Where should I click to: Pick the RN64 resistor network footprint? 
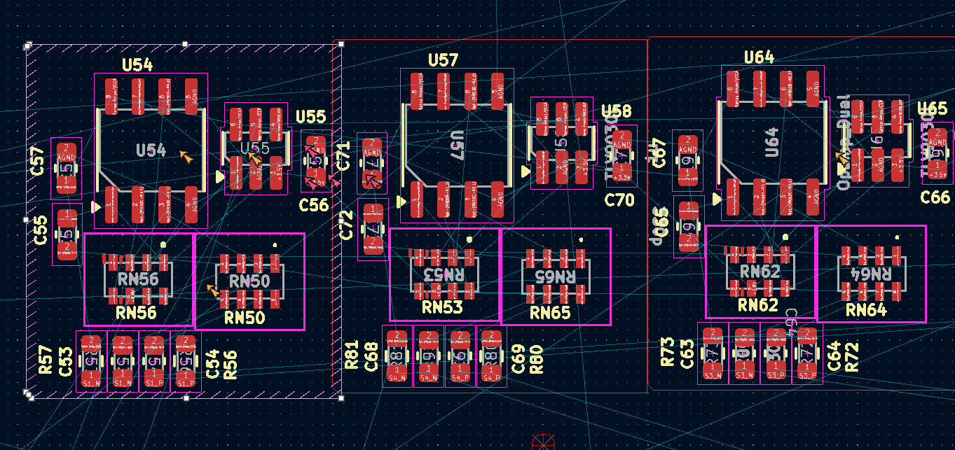[x=872, y=274]
